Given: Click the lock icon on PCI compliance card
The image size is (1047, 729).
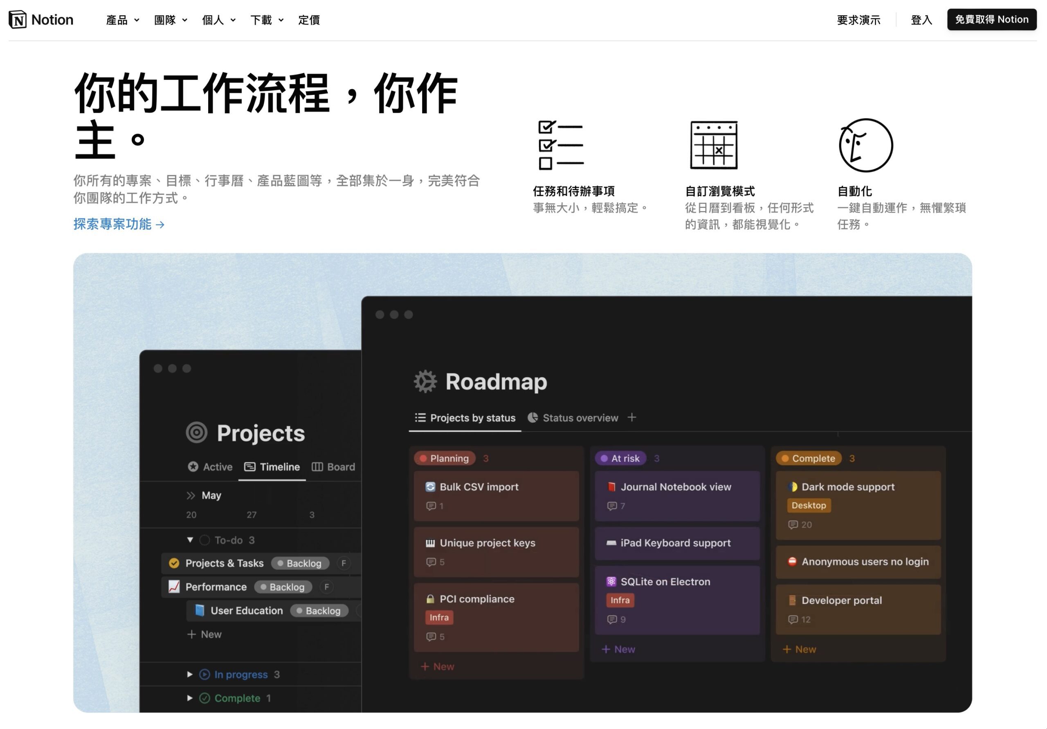Looking at the screenshot, I should pos(431,598).
